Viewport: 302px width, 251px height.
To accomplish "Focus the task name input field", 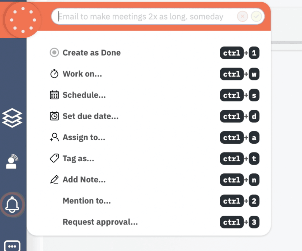I will pyautogui.click(x=143, y=17).
